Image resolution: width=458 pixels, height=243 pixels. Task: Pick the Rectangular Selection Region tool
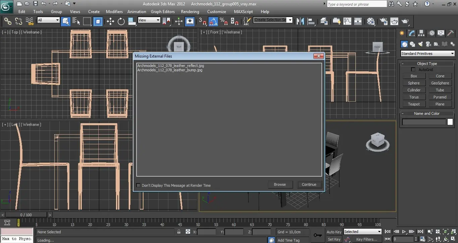coord(87,21)
